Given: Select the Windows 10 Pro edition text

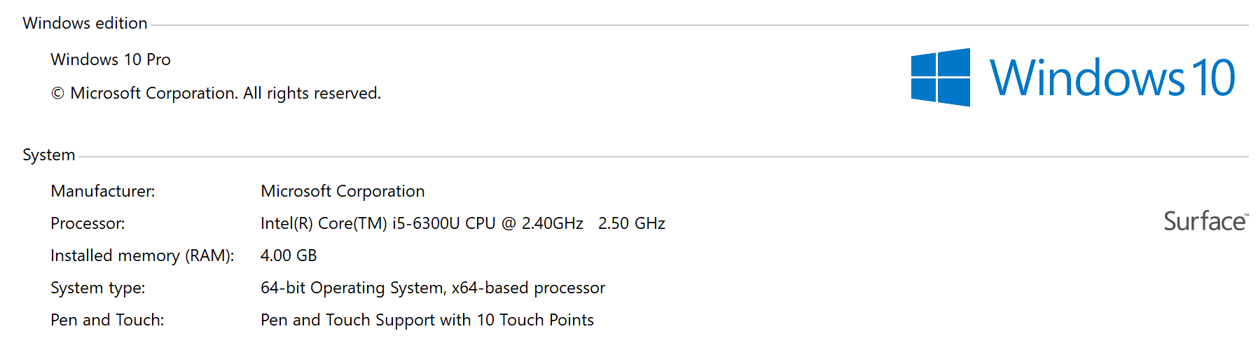Looking at the screenshot, I should (x=111, y=59).
